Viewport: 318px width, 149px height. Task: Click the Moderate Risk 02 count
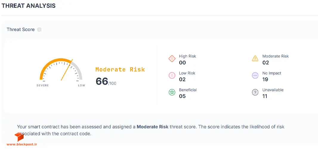(x=266, y=63)
